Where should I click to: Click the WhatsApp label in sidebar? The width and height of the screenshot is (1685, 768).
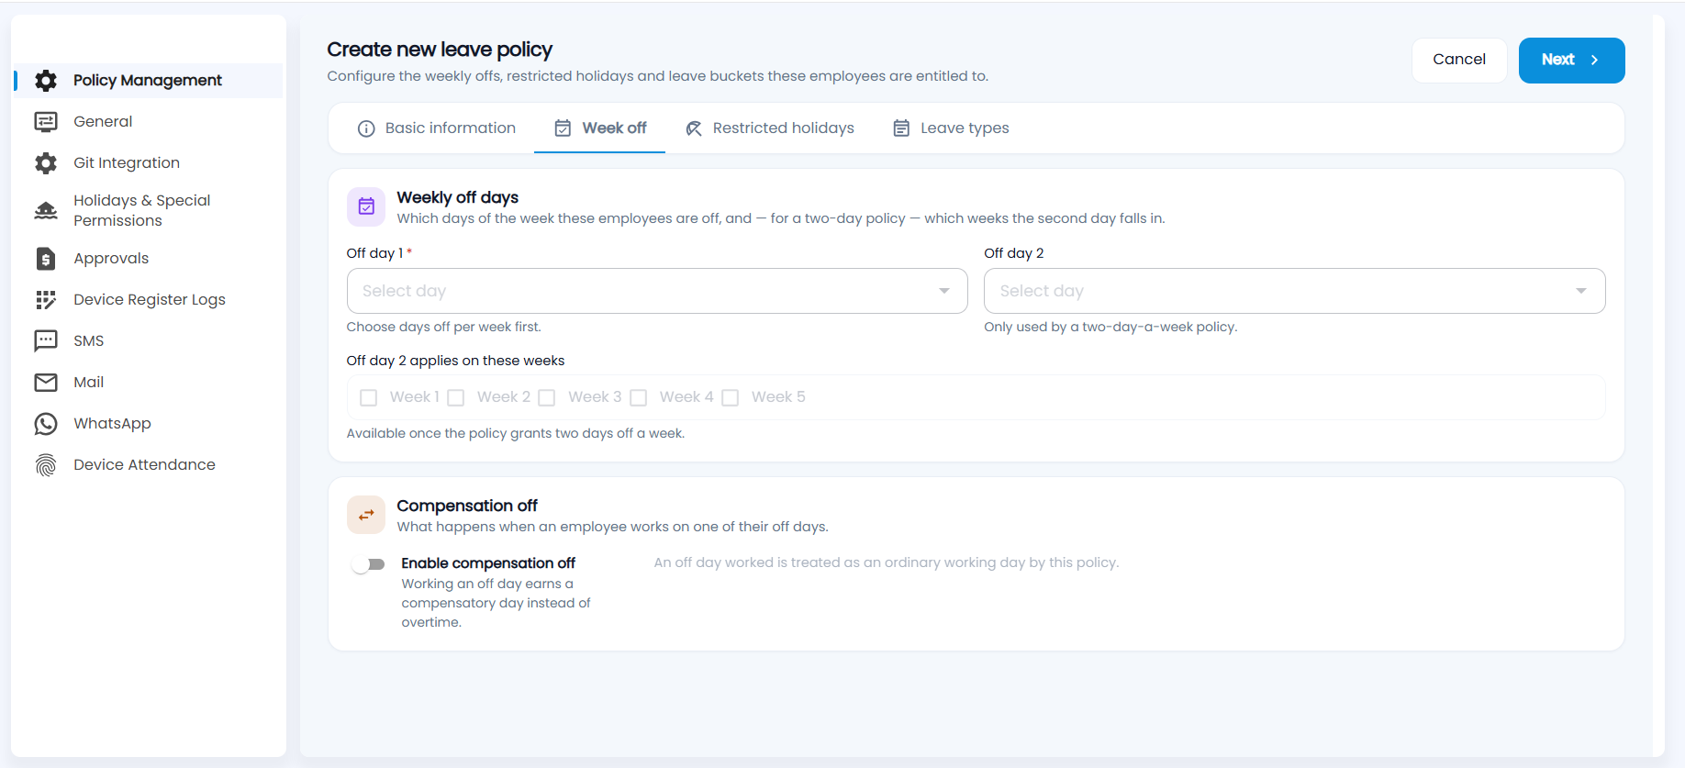pyautogui.click(x=112, y=424)
